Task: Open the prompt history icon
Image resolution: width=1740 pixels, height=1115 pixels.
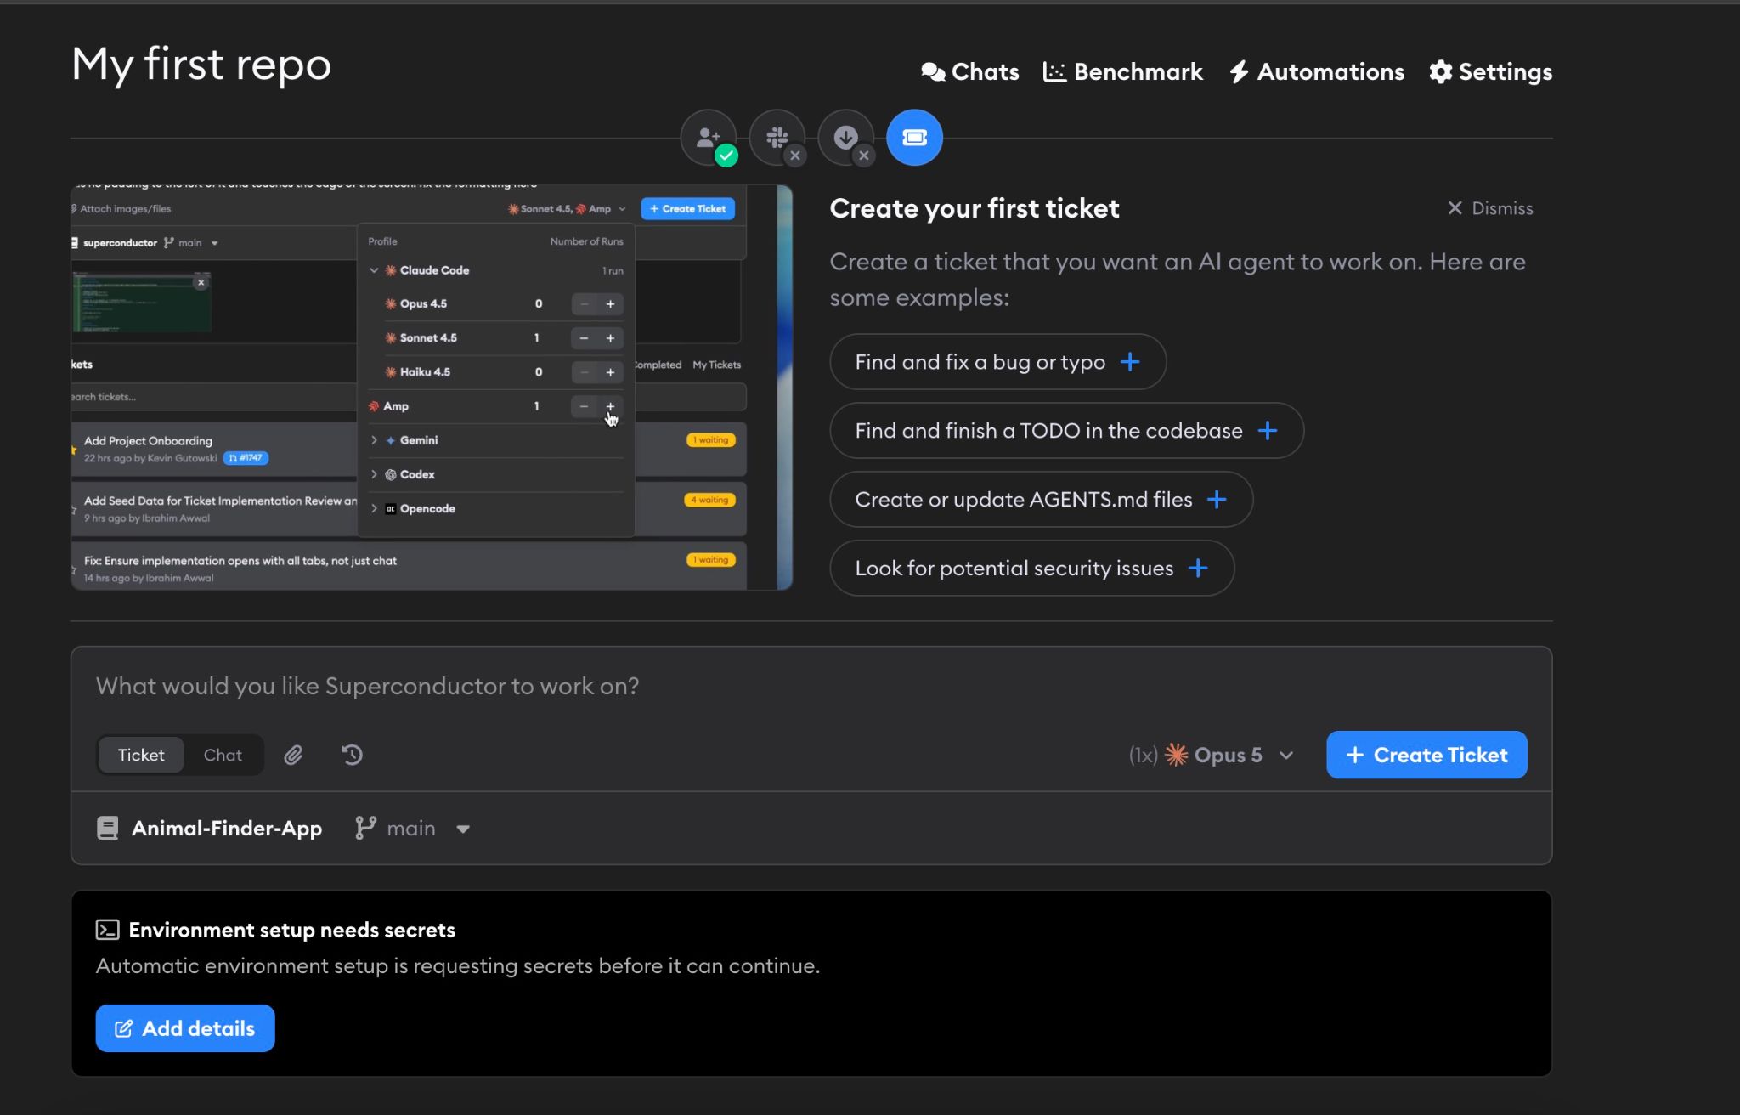Action: pyautogui.click(x=352, y=755)
